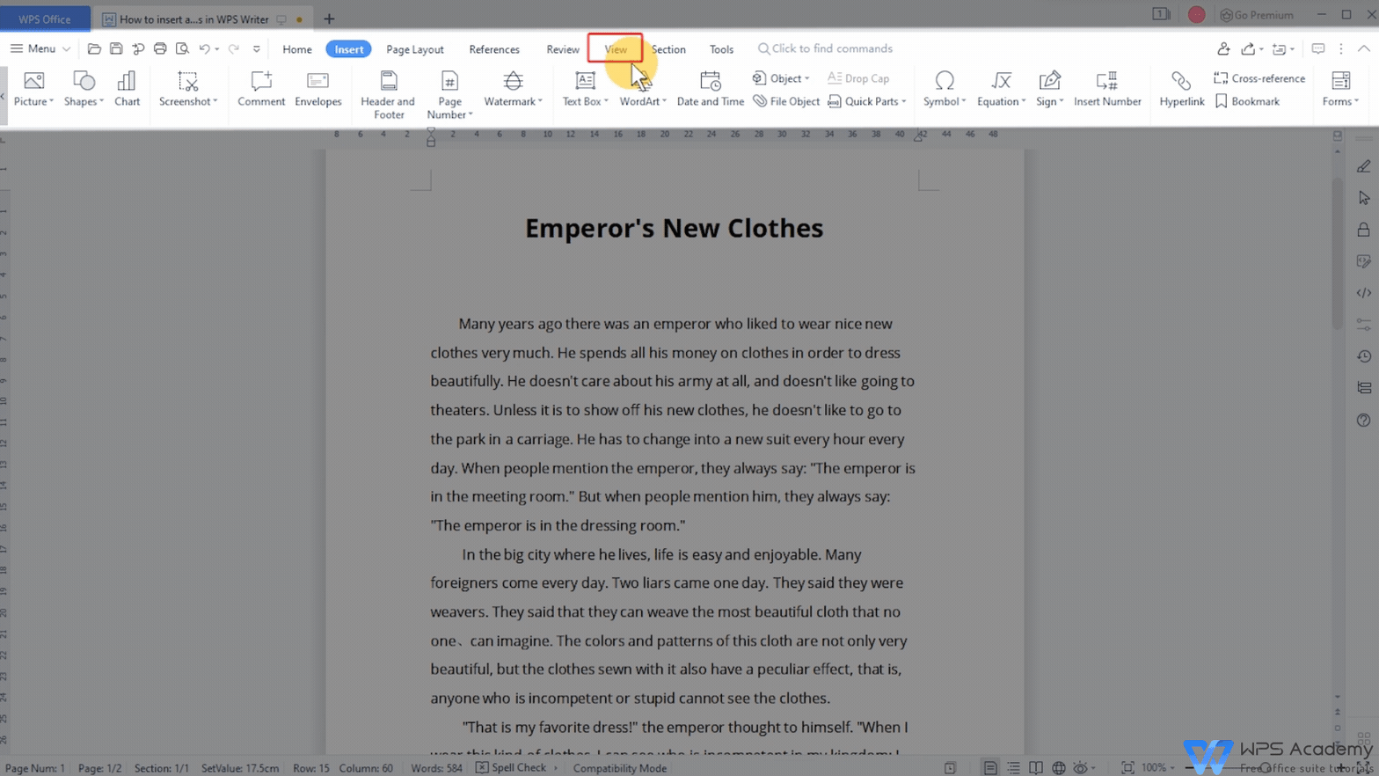The width and height of the screenshot is (1379, 776).
Task: Click Insert Number in the ribbon
Action: 1107,89
